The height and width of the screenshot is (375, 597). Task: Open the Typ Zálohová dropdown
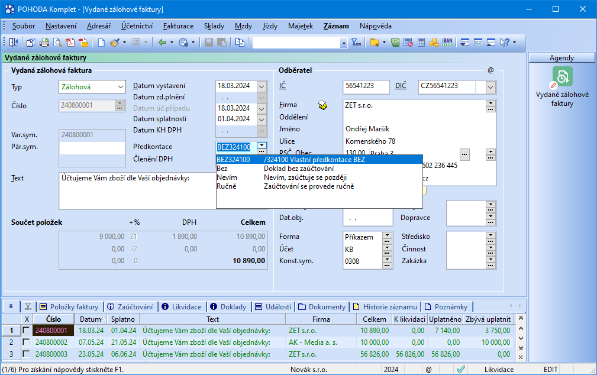tap(120, 87)
